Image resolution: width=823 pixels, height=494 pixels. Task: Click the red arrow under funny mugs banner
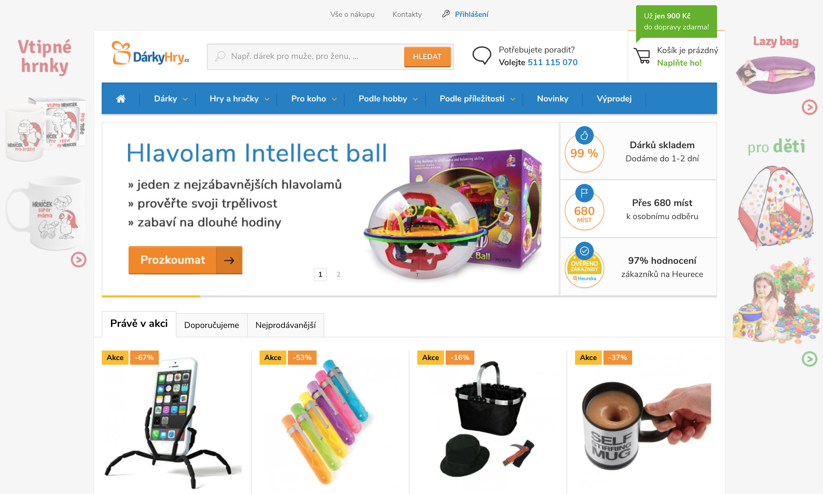pos(79,260)
